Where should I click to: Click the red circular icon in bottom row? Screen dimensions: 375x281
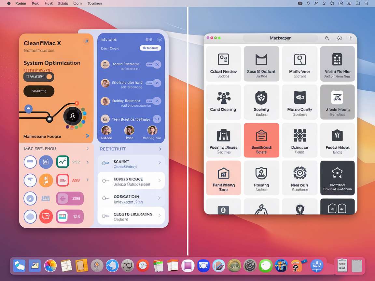[46, 217]
